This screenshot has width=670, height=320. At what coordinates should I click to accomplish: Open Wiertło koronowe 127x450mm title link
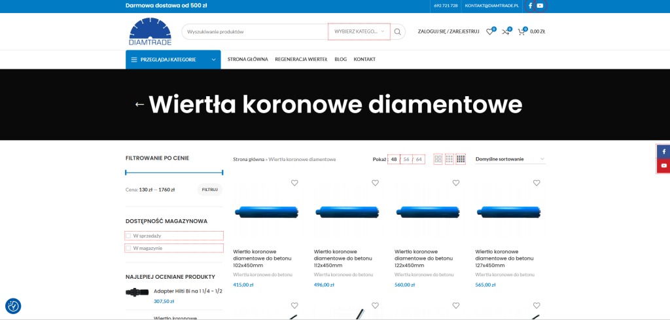504,258
